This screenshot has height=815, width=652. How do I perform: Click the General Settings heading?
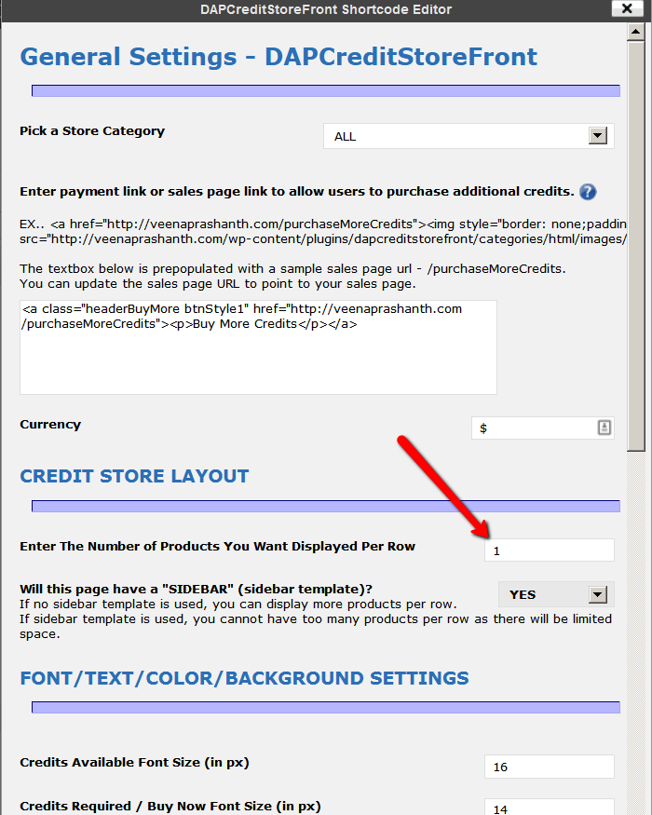[x=278, y=57]
